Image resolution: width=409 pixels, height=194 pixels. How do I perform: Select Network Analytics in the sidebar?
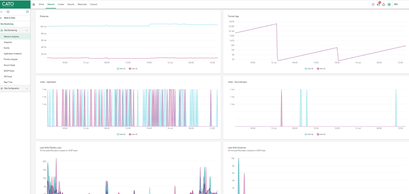pyautogui.click(x=15, y=37)
